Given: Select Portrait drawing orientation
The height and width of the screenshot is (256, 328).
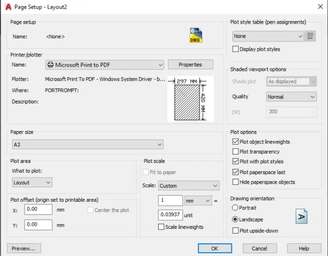Looking at the screenshot, I should 235,208.
